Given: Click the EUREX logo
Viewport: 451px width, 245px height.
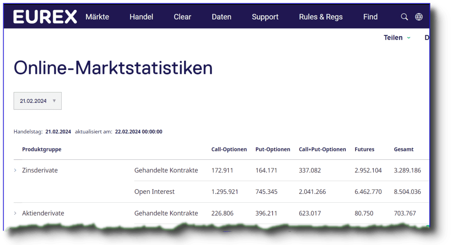Looking at the screenshot, I should [x=45, y=17].
